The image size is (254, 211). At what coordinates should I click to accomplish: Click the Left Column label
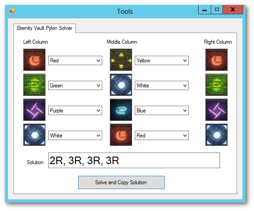[x=35, y=42]
